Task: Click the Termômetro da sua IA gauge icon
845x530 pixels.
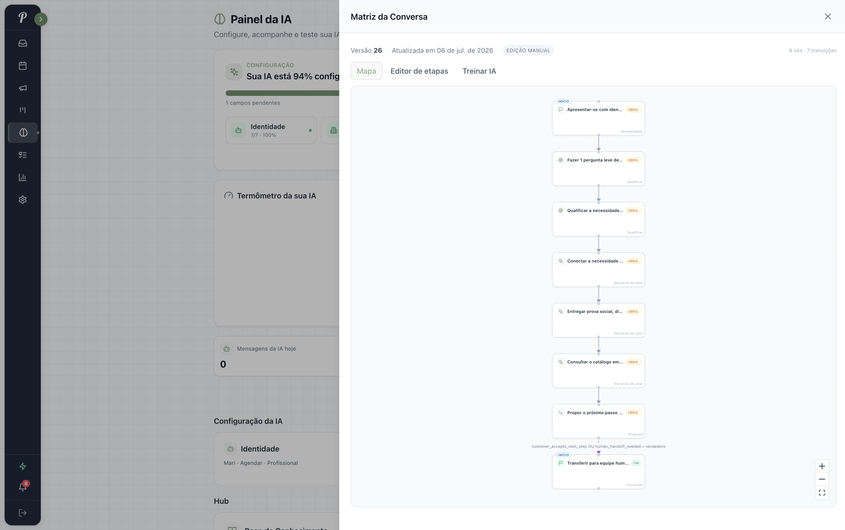Action: pyautogui.click(x=228, y=196)
